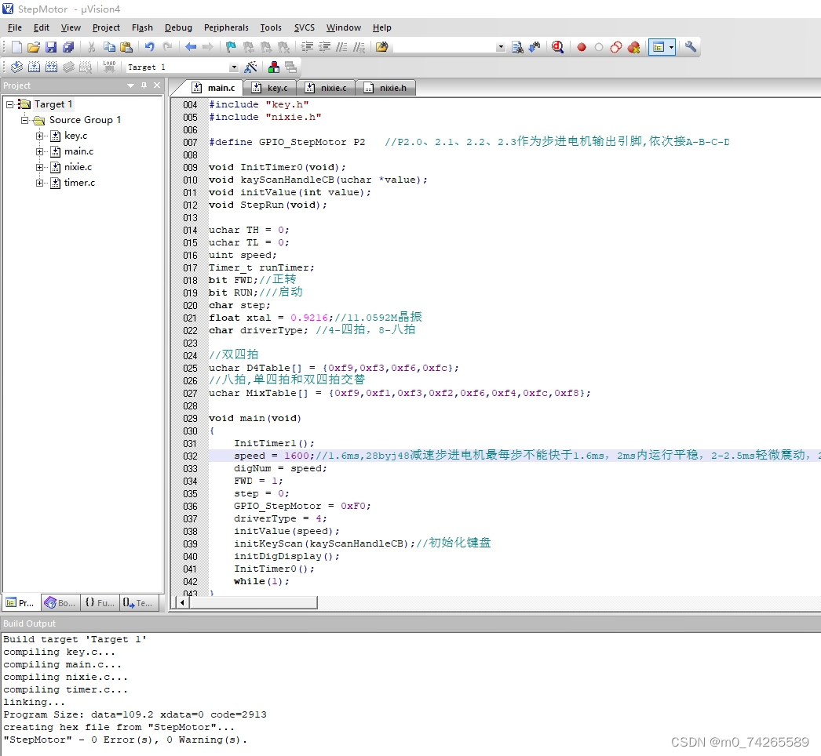The width and height of the screenshot is (821, 756).
Task: Click the find text input field in toolbar
Action: (x=444, y=47)
